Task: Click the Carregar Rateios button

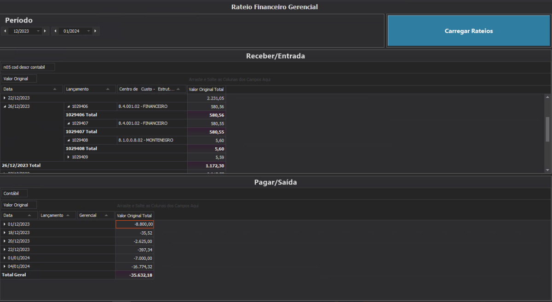Action: pos(468,30)
